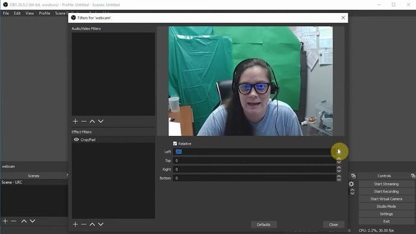Close the Filters for 'webcam' dialog
Image resolution: width=416 pixels, height=234 pixels.
coord(343,18)
